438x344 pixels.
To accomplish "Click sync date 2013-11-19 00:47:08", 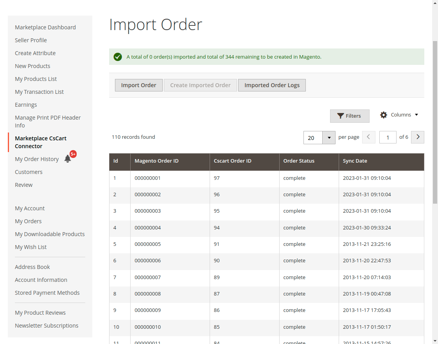I will point(367,294).
